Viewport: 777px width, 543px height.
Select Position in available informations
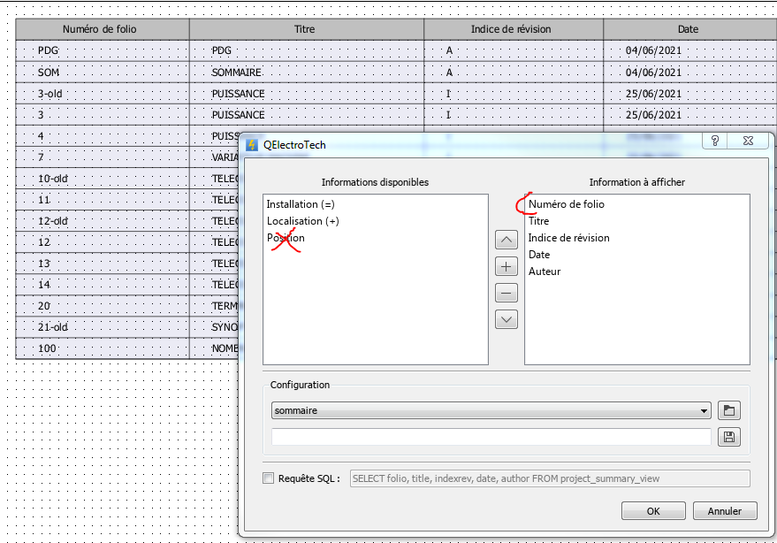click(x=286, y=238)
